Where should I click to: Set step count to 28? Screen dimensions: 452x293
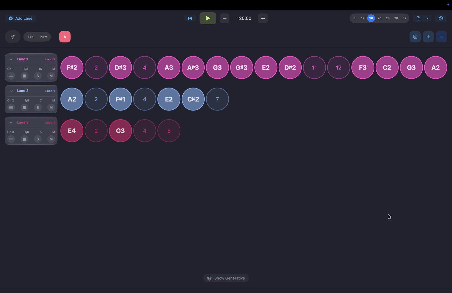point(396,18)
